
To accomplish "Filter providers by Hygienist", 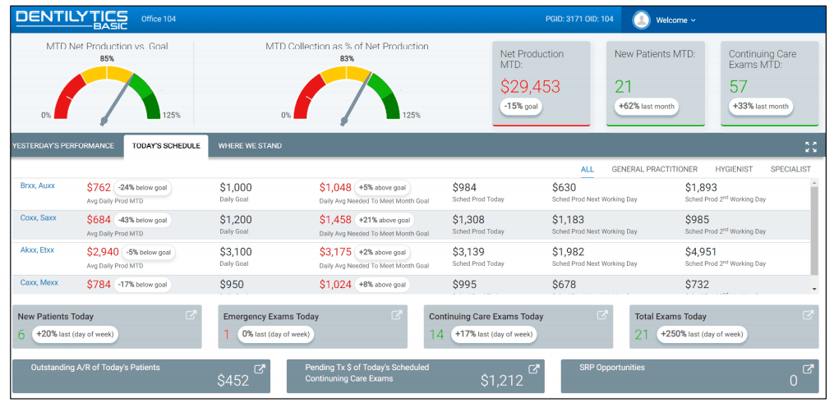I will [x=733, y=169].
